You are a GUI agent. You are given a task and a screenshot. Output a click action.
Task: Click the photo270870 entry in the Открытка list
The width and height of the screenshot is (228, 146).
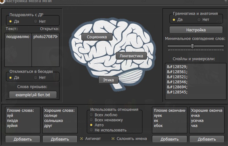(45, 37)
